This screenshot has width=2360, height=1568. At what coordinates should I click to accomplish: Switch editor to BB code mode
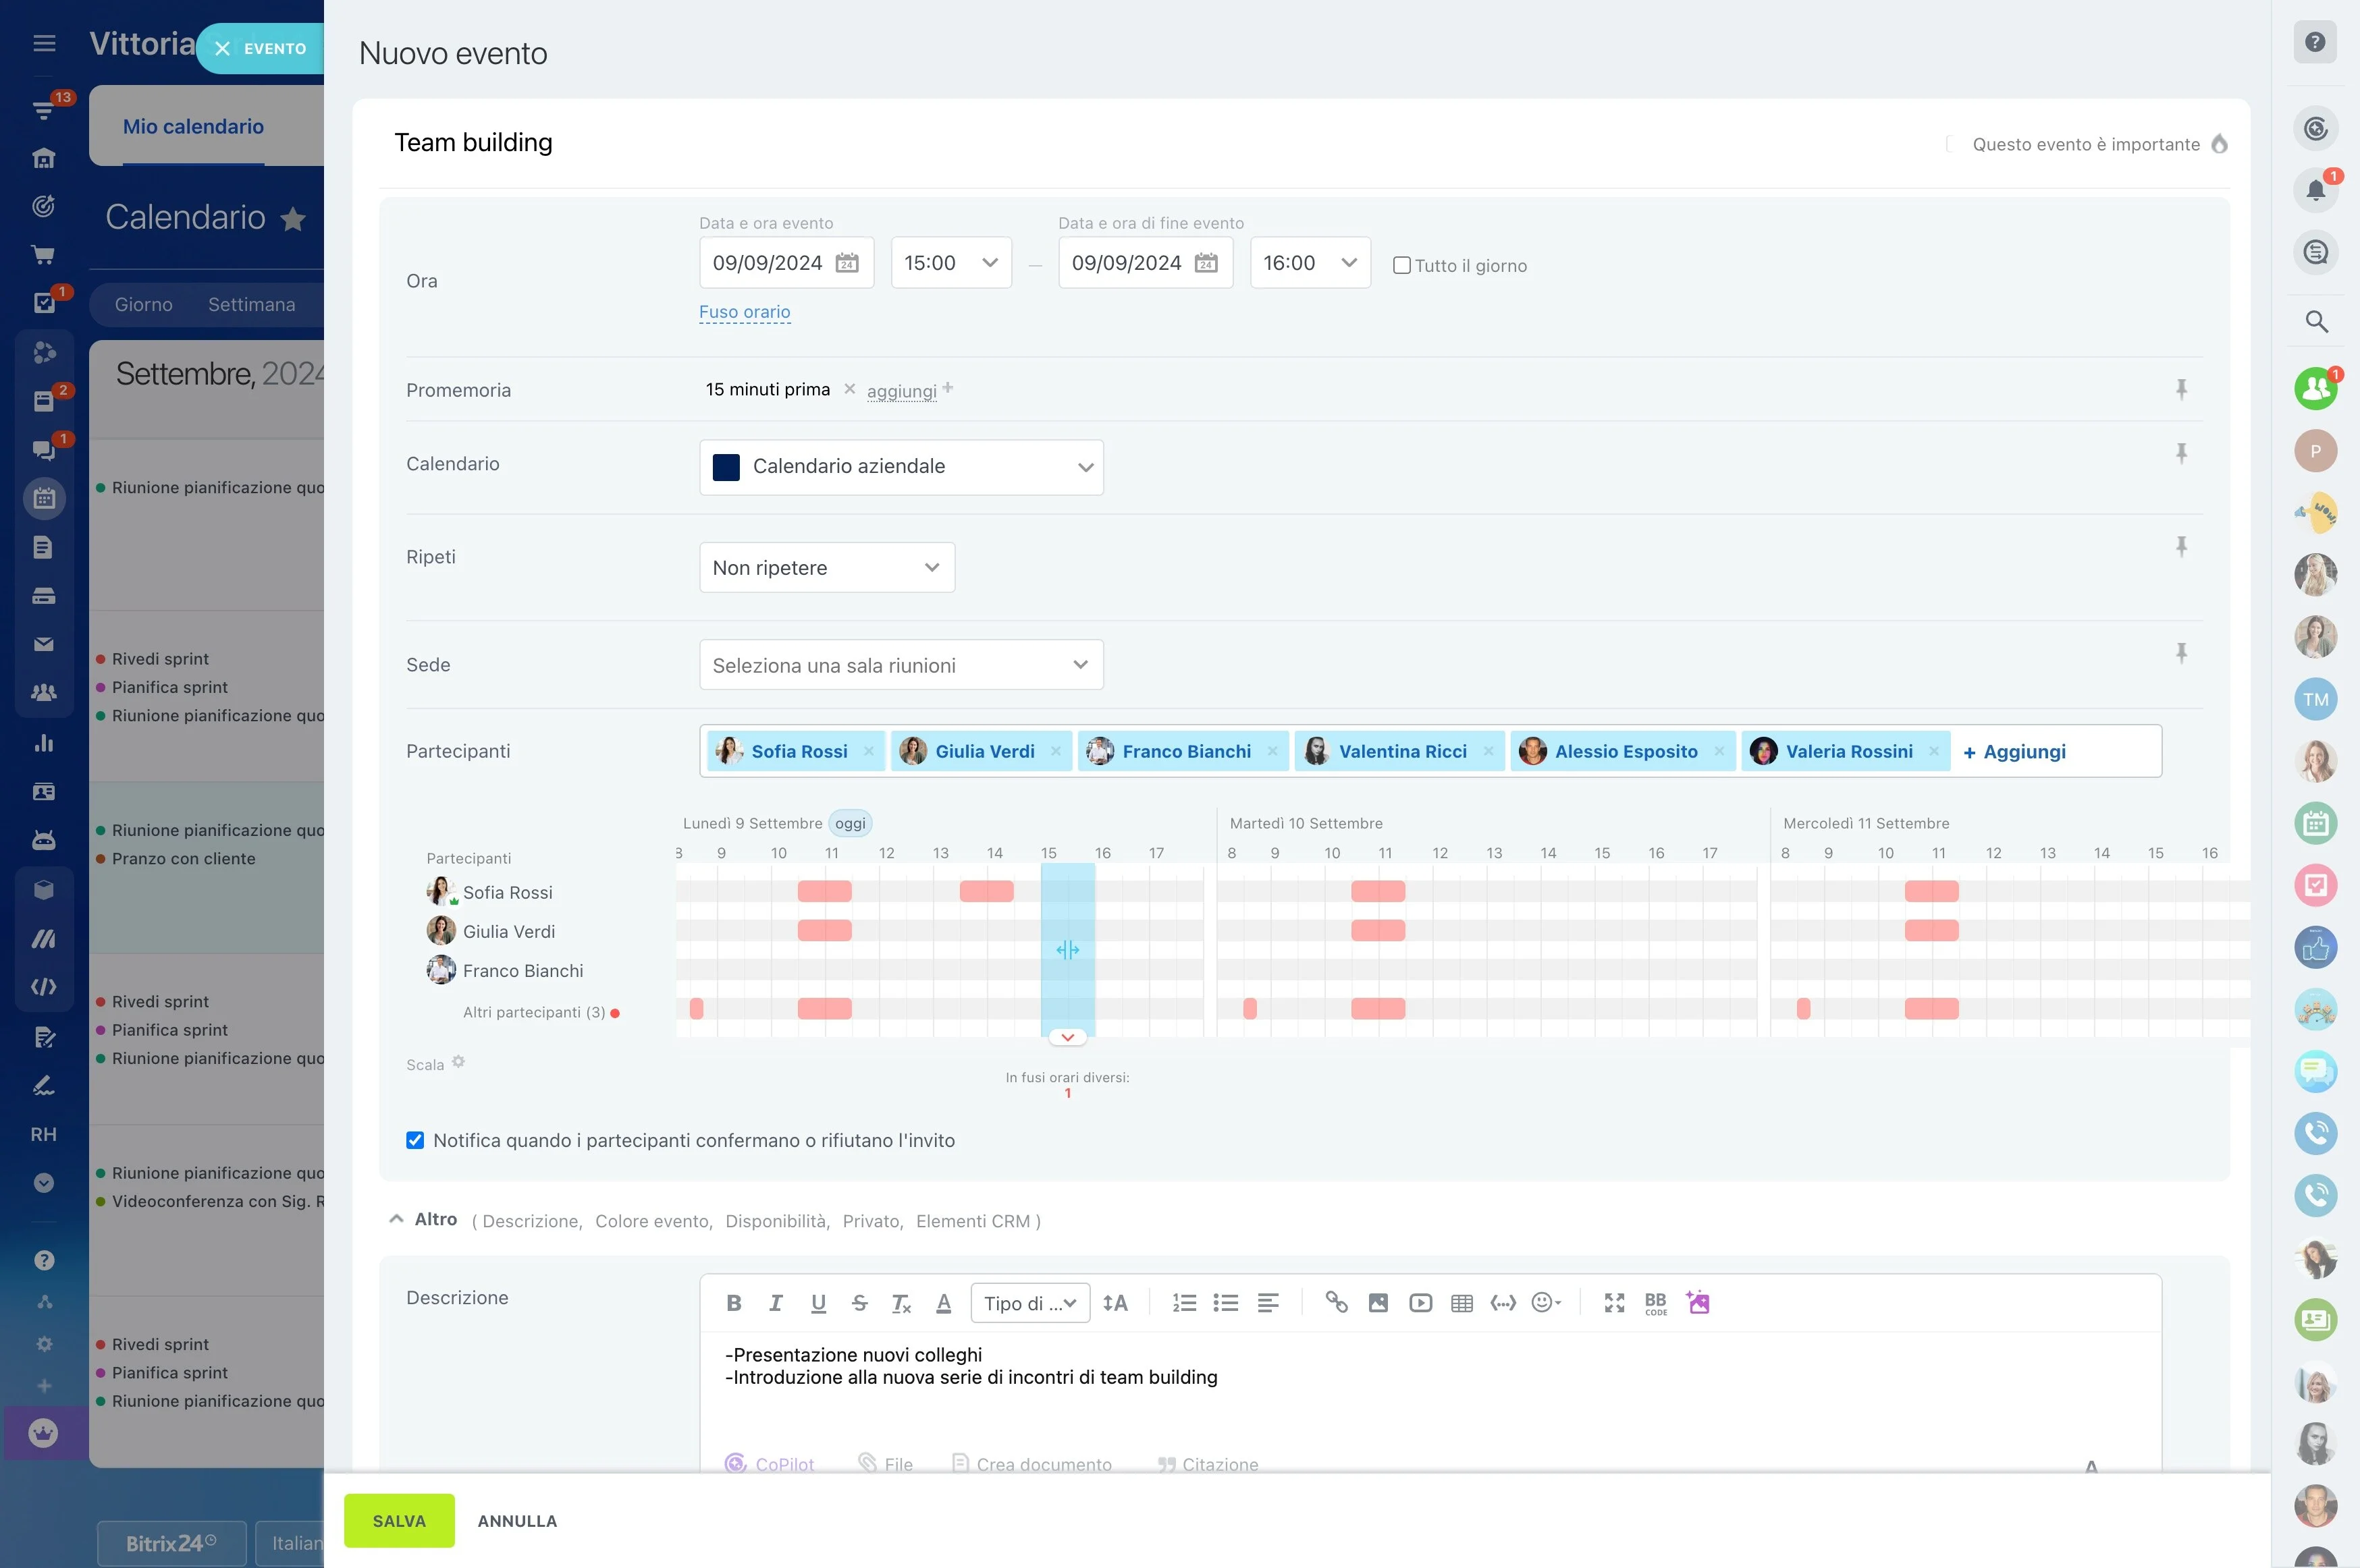[x=1656, y=1303]
